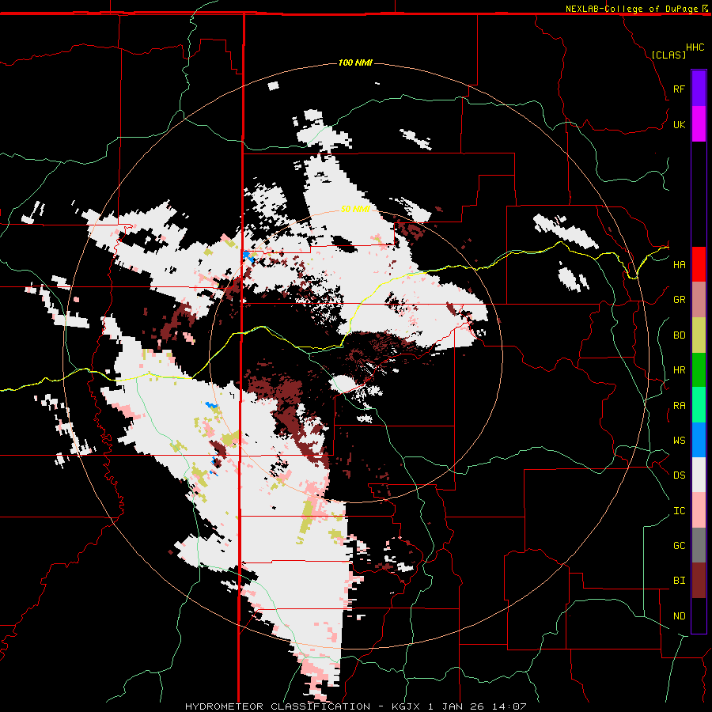Click the RA light-green legend swatch
The height and width of the screenshot is (712, 712).
(x=699, y=405)
